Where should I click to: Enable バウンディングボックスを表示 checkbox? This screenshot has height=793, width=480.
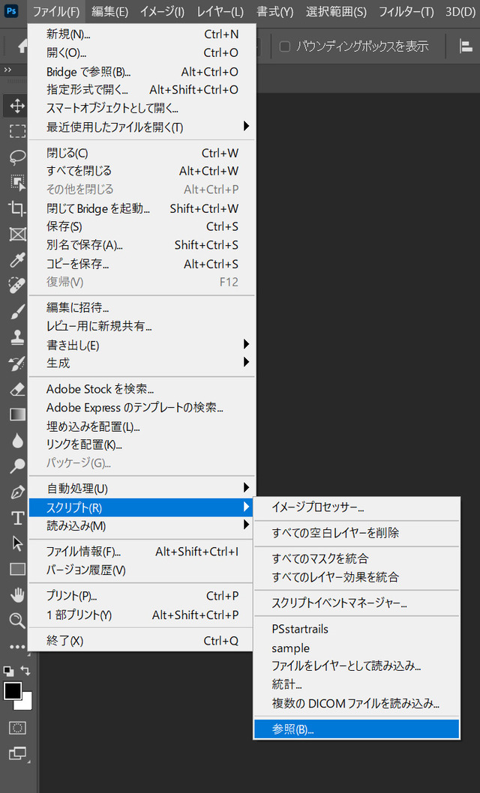point(285,46)
